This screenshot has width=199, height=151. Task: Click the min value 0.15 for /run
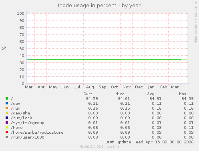pos(125,108)
